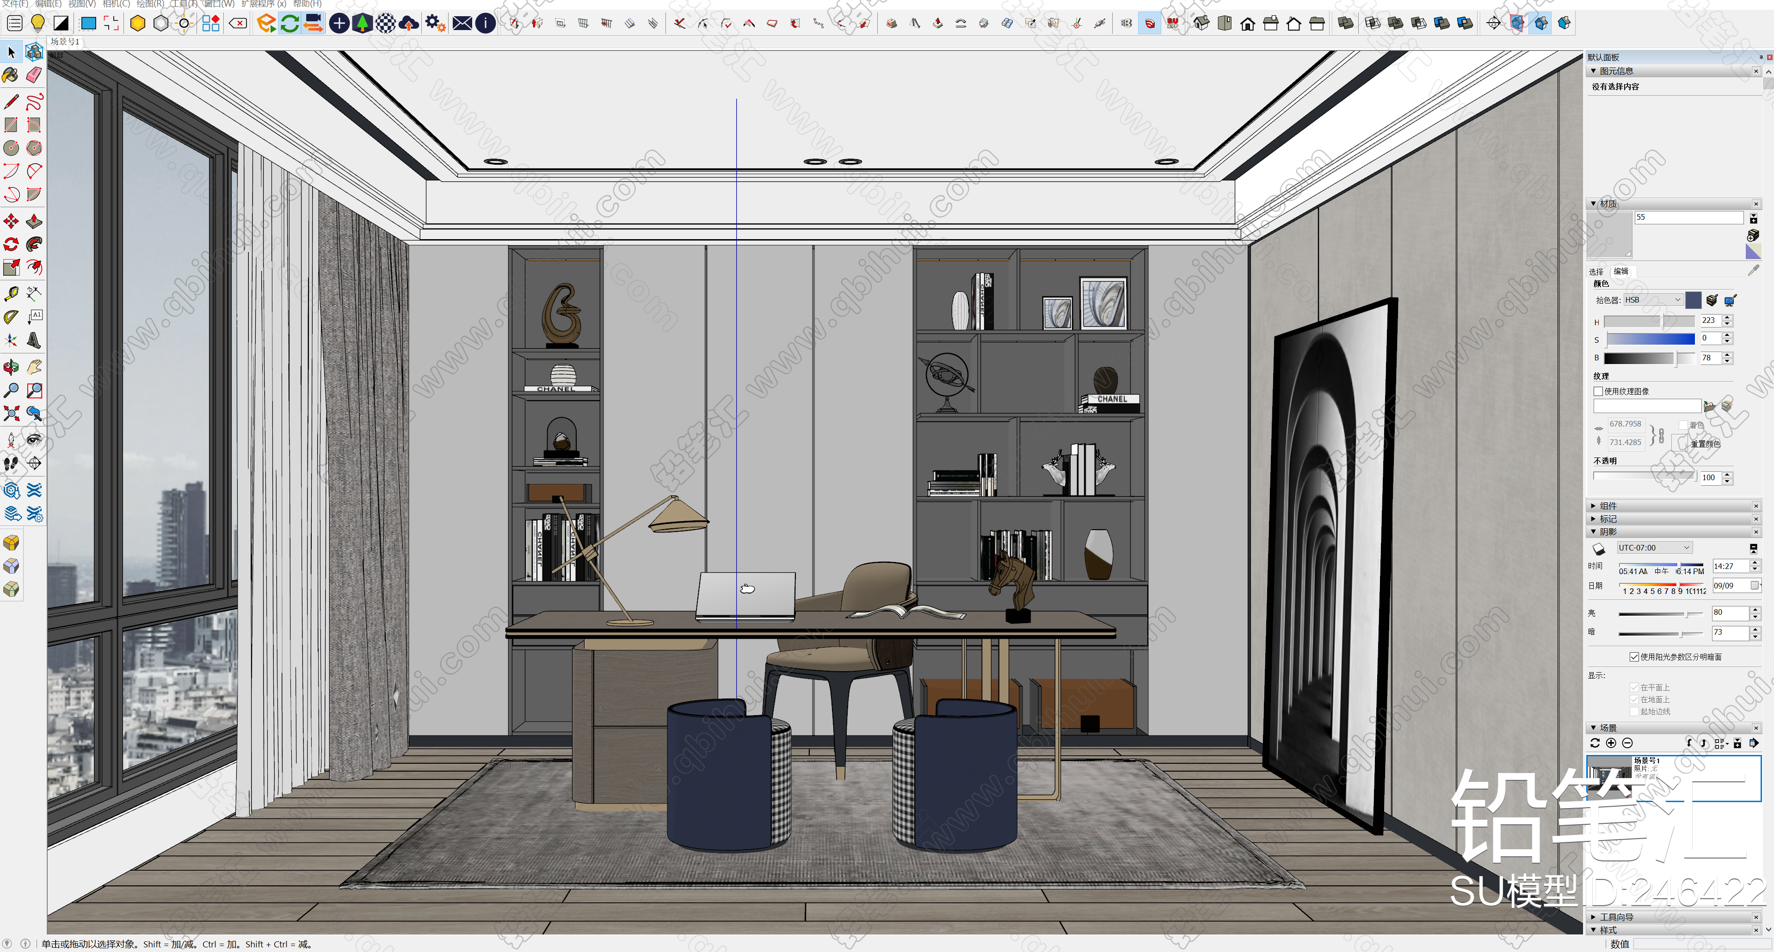Open the gears settings toolbar icon
The image size is (1774, 952).
(x=435, y=24)
